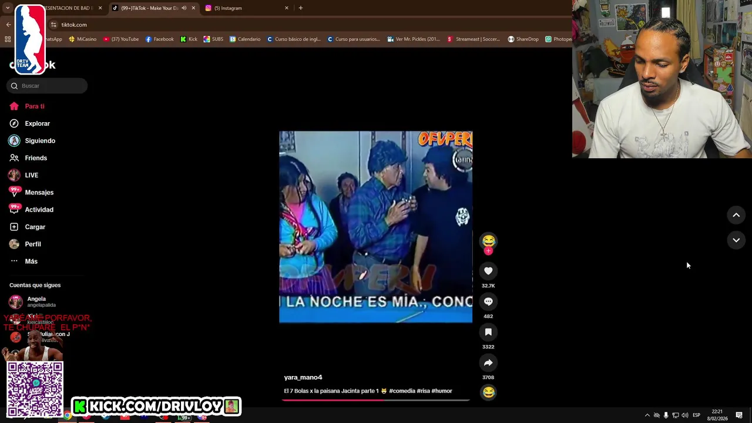This screenshot has height=423, width=752.
Task: Mute the TikTok tab audio icon
Action: [x=184, y=8]
